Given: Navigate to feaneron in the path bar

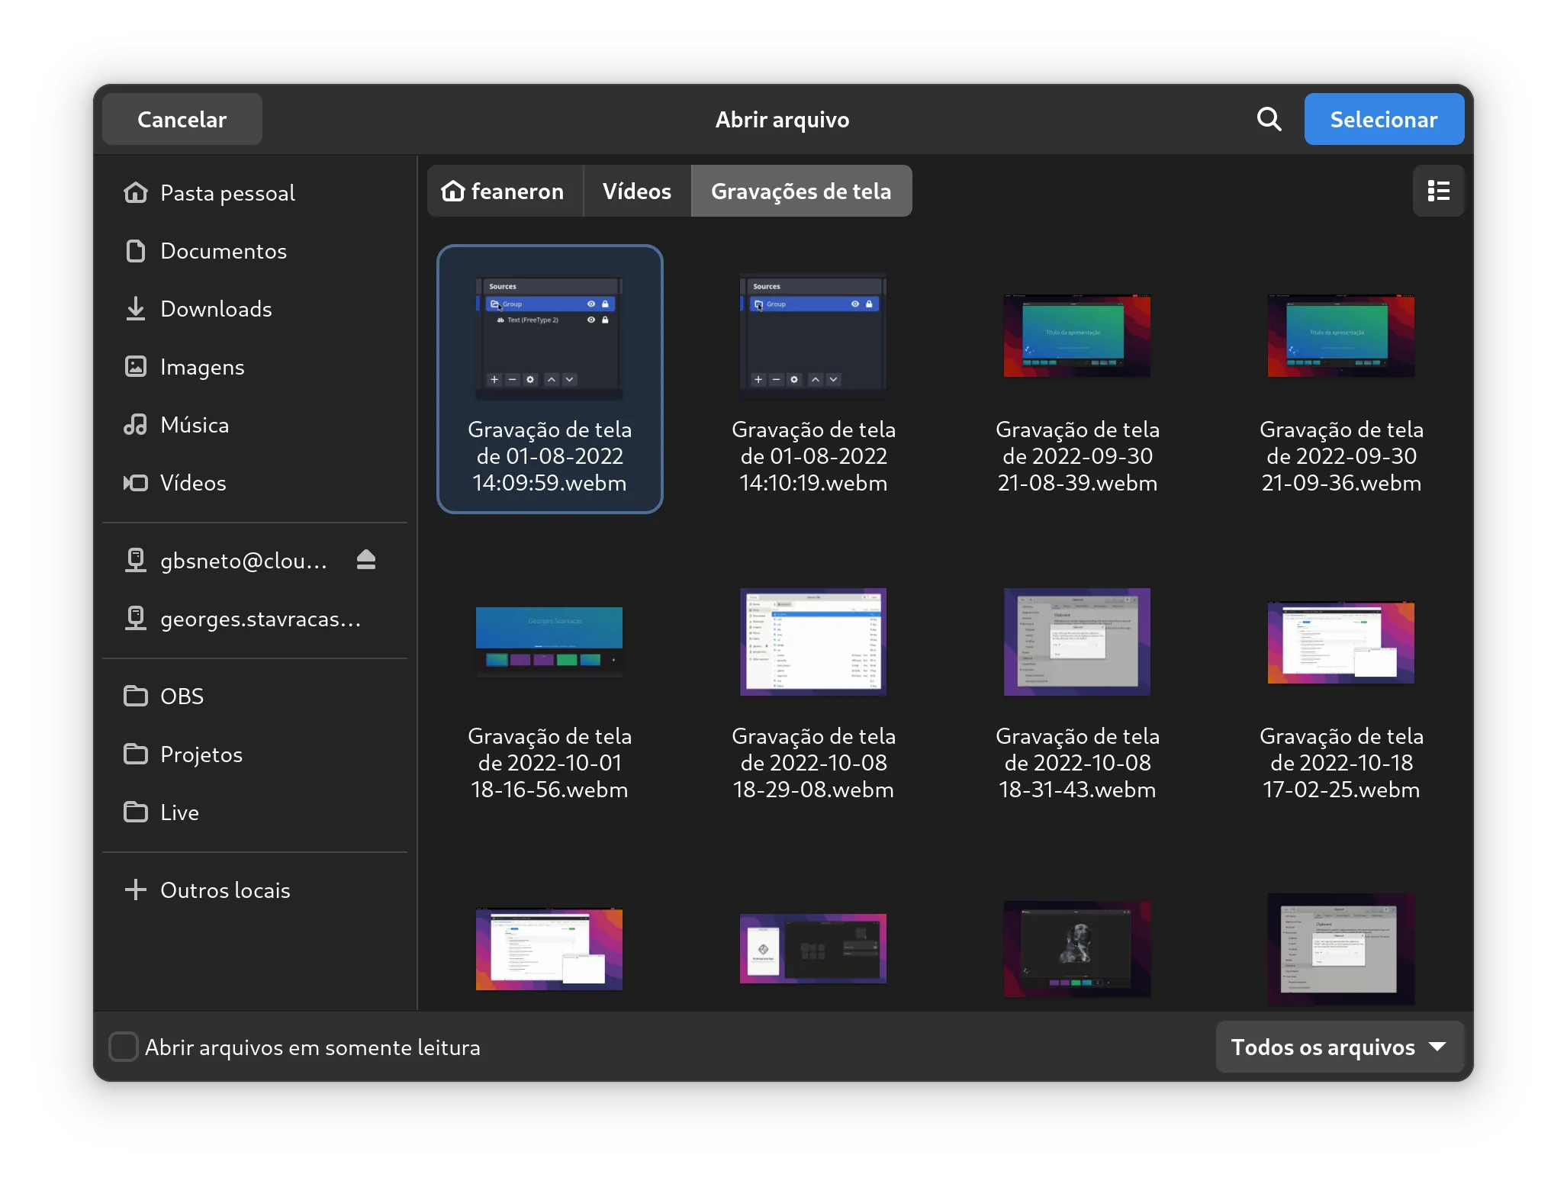Looking at the screenshot, I should click(x=504, y=191).
